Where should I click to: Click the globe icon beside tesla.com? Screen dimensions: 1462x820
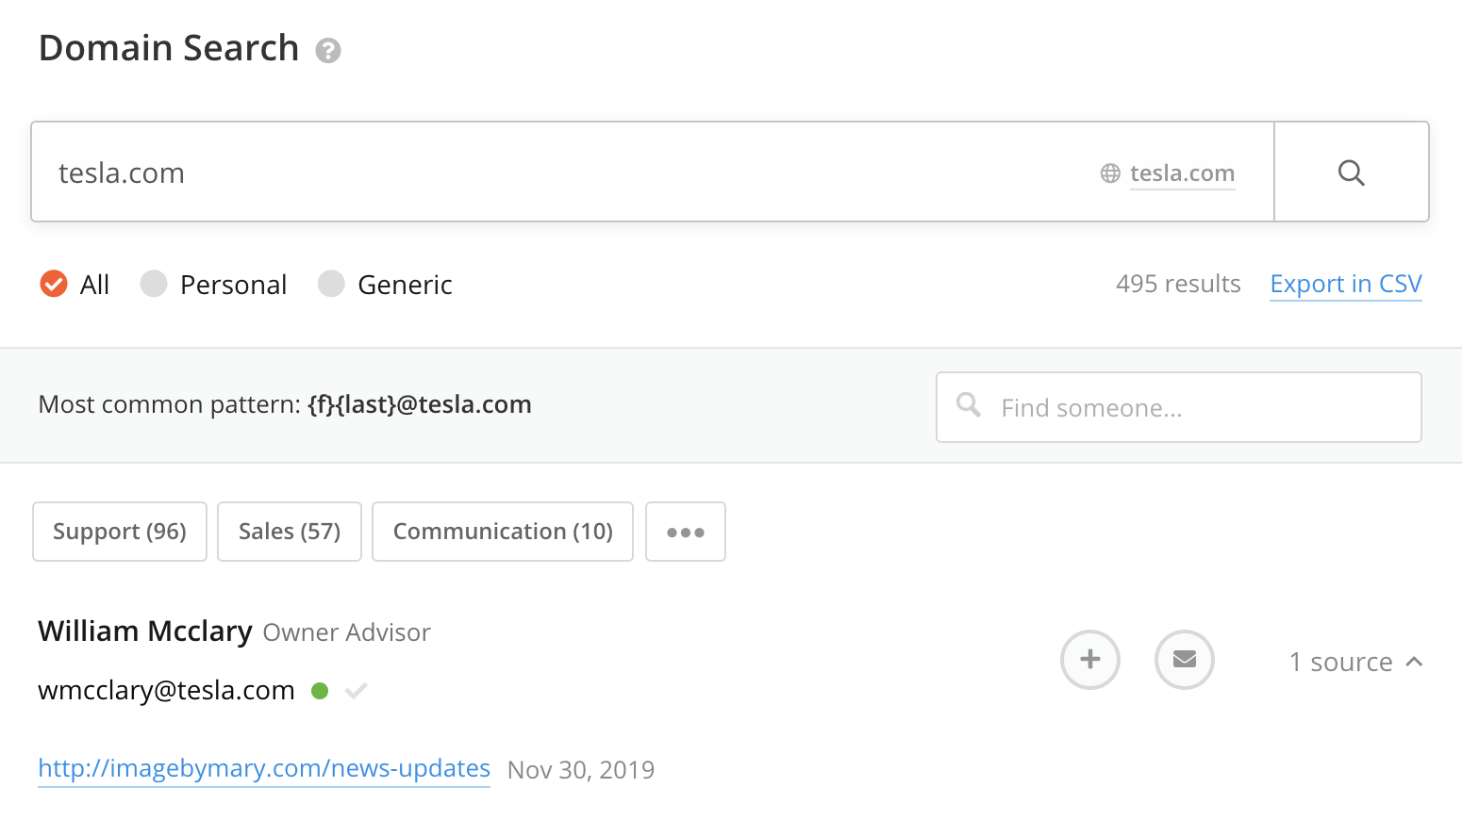1110,173
